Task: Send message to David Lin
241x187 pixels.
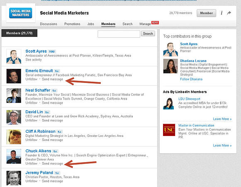Action: pyautogui.click(x=52, y=120)
